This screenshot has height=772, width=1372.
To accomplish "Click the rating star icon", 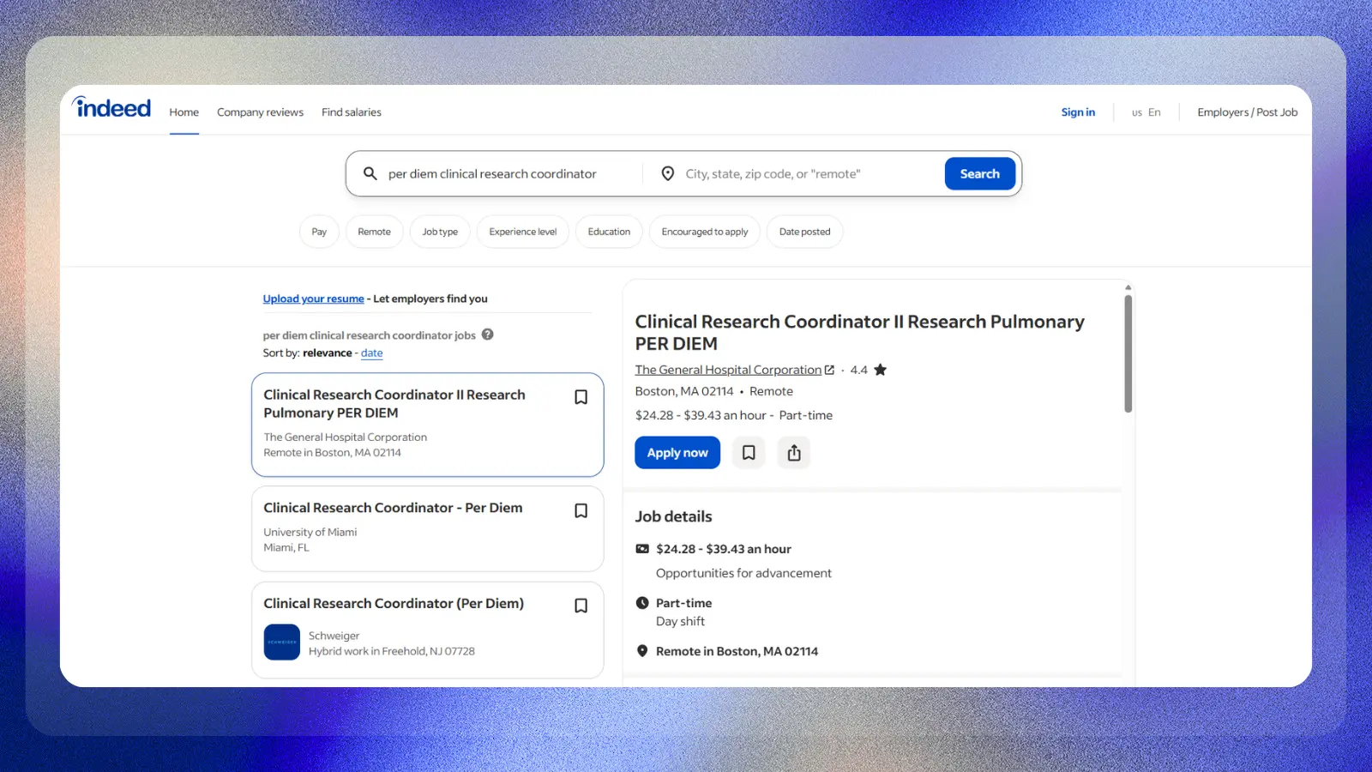I will [880, 370].
